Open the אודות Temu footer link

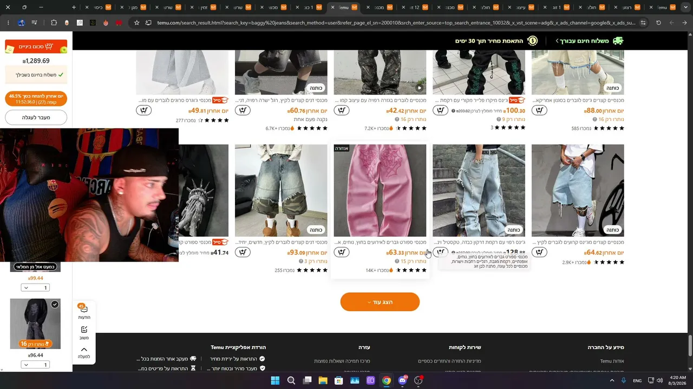tap(612, 361)
